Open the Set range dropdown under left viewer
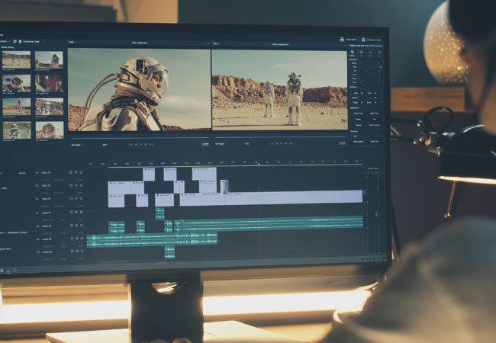496x343 pixels. pos(77,143)
